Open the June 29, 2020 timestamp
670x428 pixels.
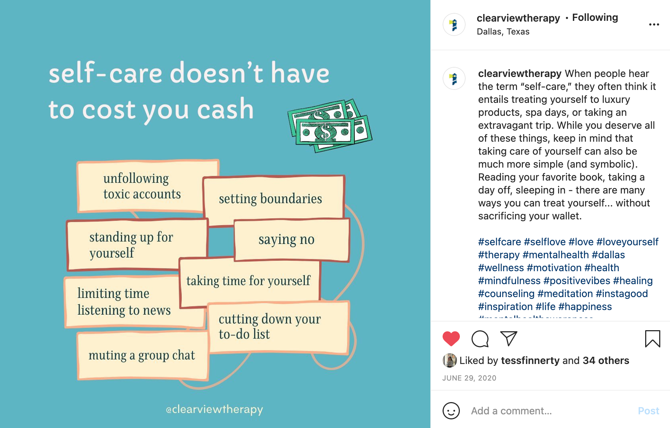tap(469, 378)
